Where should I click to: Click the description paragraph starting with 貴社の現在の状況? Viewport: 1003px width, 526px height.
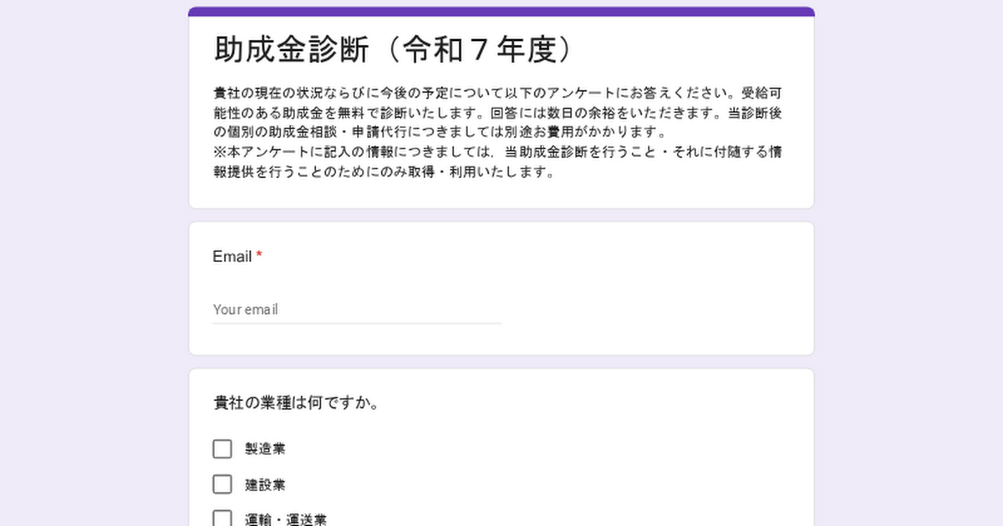pos(497,112)
